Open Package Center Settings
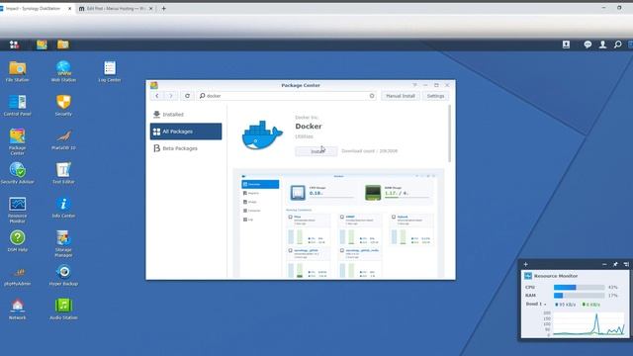 (435, 96)
